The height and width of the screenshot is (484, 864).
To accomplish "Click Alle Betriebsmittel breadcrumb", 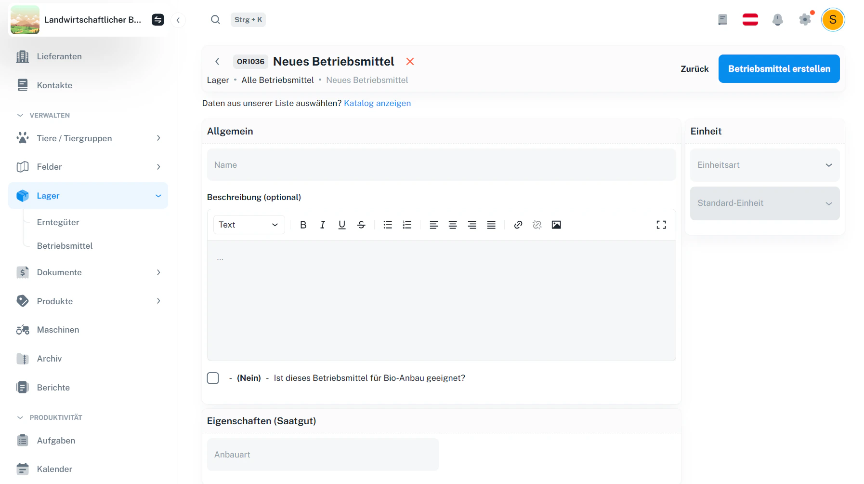I will tap(277, 80).
